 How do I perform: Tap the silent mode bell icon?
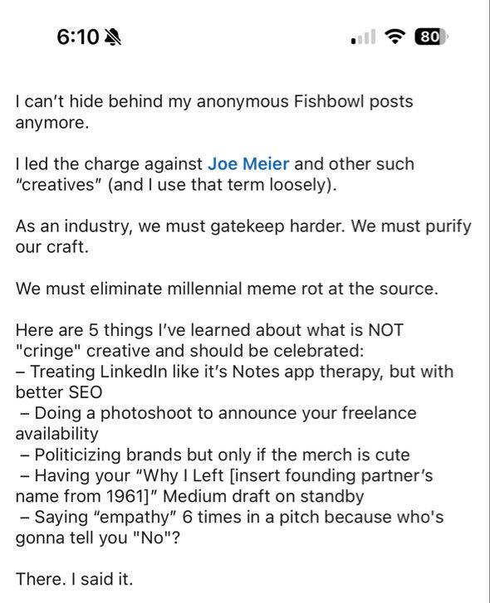pyautogui.click(x=113, y=37)
